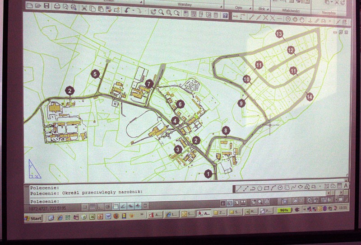Save the drawing with the floppy icon
The image size is (361, 245).
tap(46, 6)
